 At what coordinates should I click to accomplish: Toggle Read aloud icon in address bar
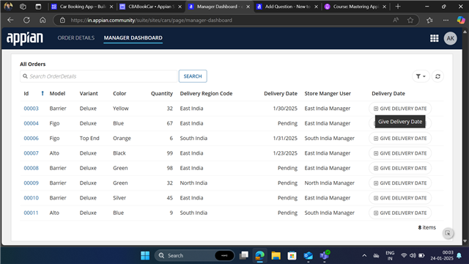(396, 20)
